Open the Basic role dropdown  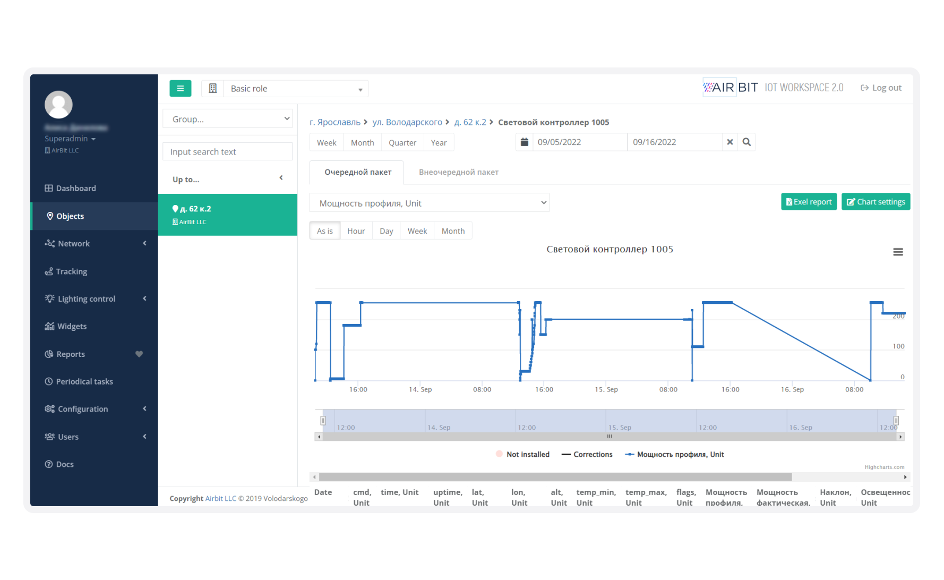click(x=295, y=89)
